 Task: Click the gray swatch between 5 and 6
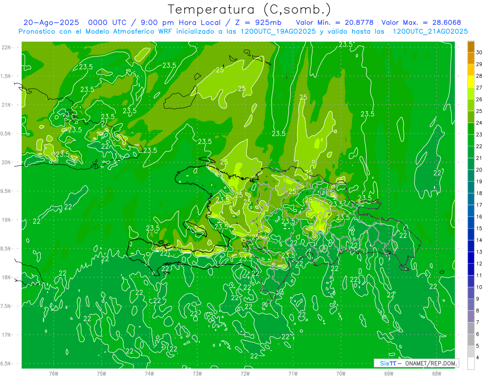point(471,340)
